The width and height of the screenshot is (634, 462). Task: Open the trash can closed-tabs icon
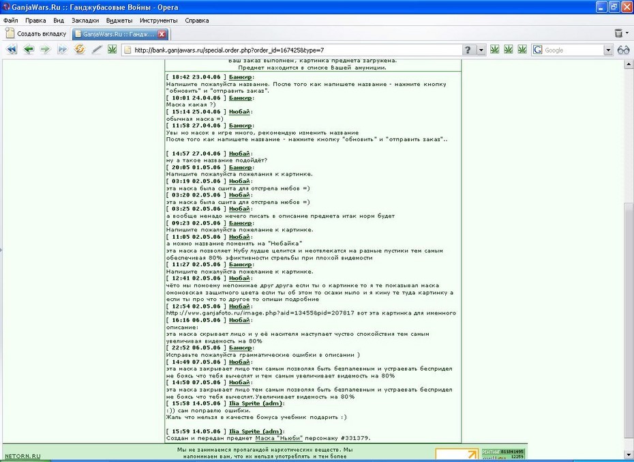pos(618,33)
